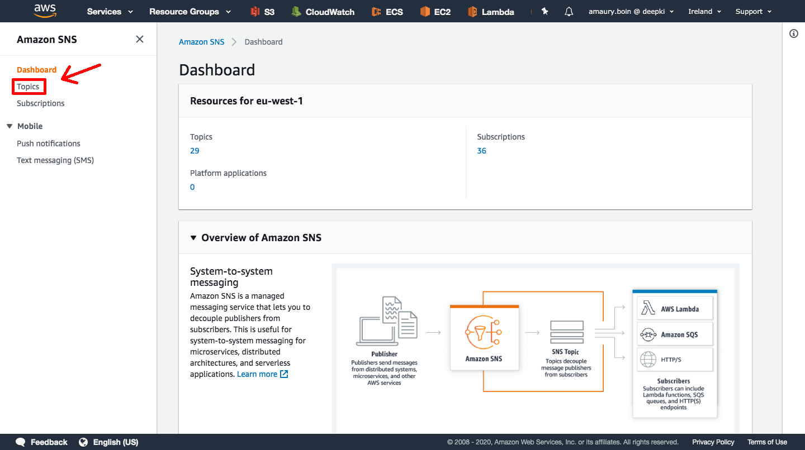The height and width of the screenshot is (450, 805).
Task: Open the Resource Groups dropdown
Action: (190, 12)
